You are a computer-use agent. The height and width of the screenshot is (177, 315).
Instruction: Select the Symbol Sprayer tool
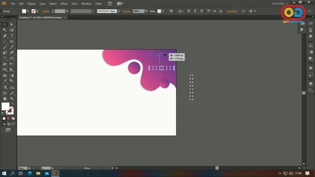click(5, 88)
